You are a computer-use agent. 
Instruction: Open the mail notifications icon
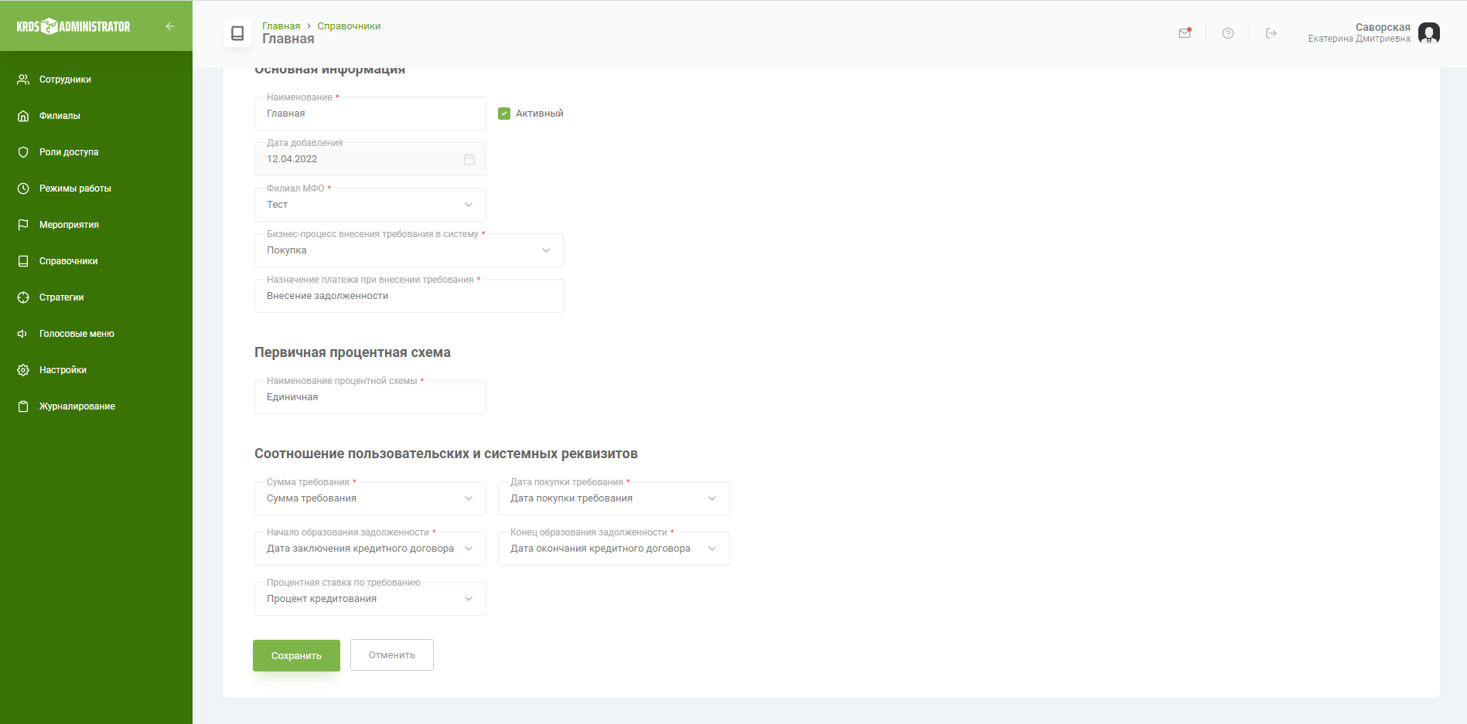[1184, 33]
